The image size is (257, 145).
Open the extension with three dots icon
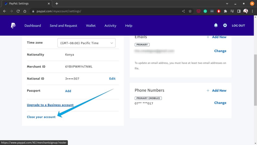tap(212, 11)
